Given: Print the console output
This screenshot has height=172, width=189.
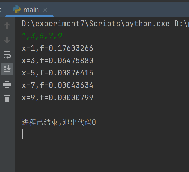Looking at the screenshot, I should pos(7,84).
